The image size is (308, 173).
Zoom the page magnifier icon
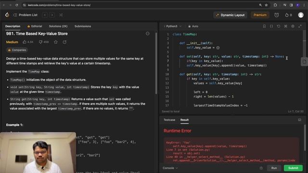point(260,5)
